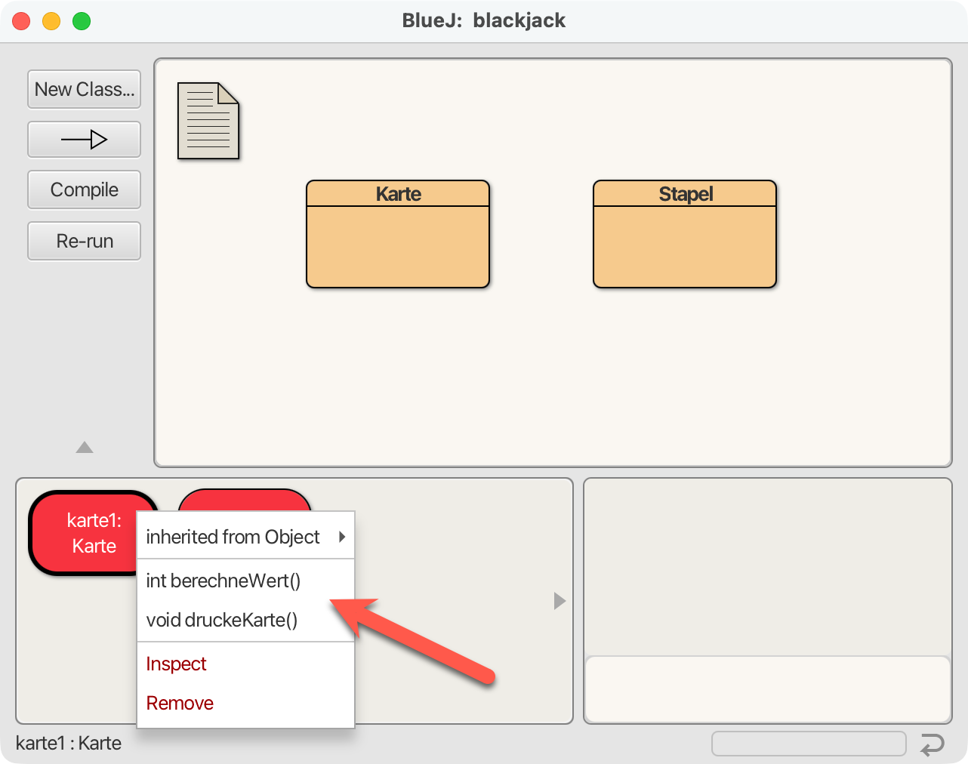968x764 pixels.
Task: Click the second red object on bench
Action: click(x=245, y=500)
